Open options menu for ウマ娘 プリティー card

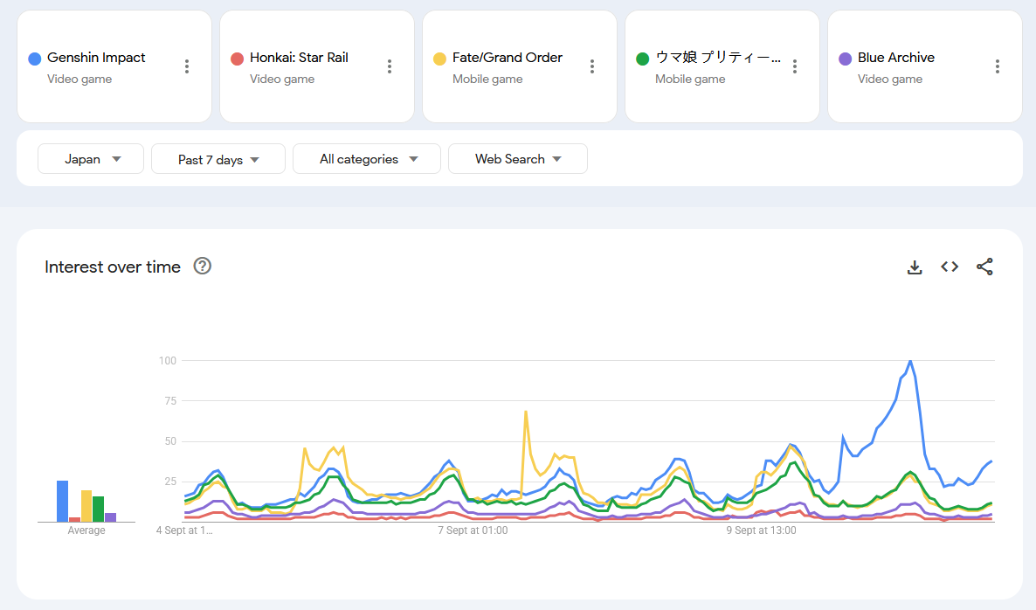point(795,66)
